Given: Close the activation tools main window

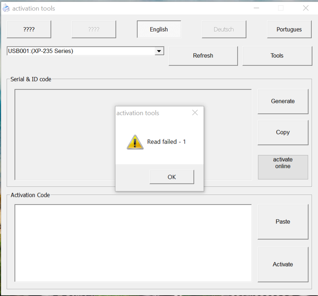Looking at the screenshot, I should click(305, 8).
